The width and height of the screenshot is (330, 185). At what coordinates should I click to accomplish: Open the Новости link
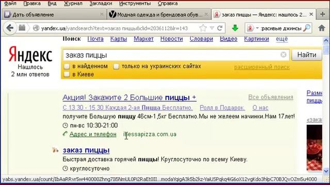172,39
